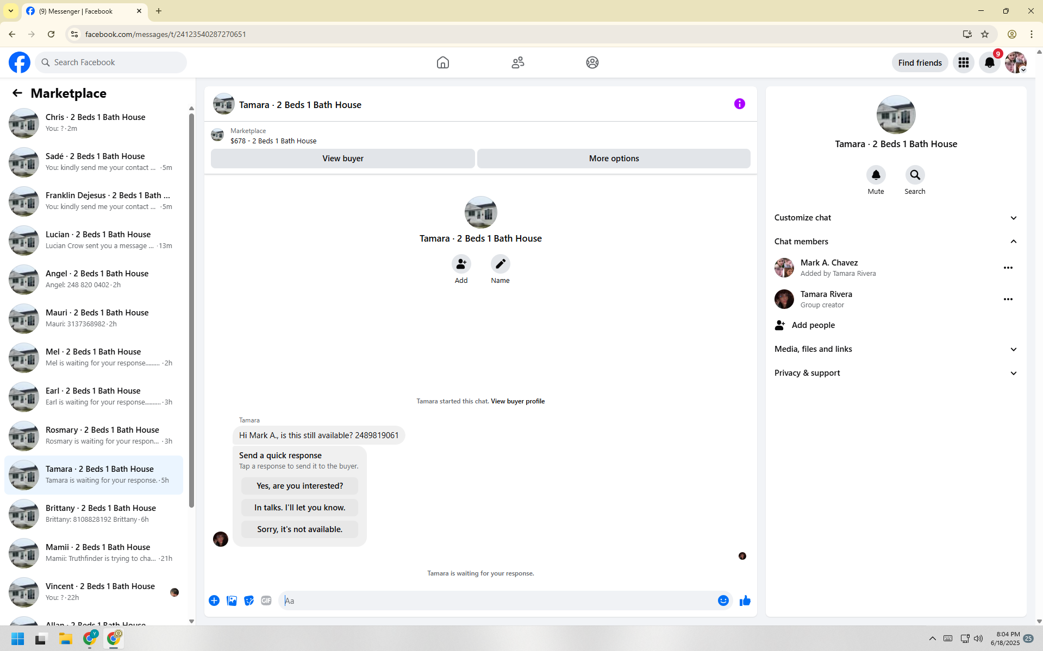This screenshot has height=651, width=1043.
Task: Open the $678 - 2 Beds 1 Bath House listing
Action: [x=273, y=141]
